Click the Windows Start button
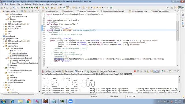The height and width of the screenshot is (104, 185). [3, 101]
